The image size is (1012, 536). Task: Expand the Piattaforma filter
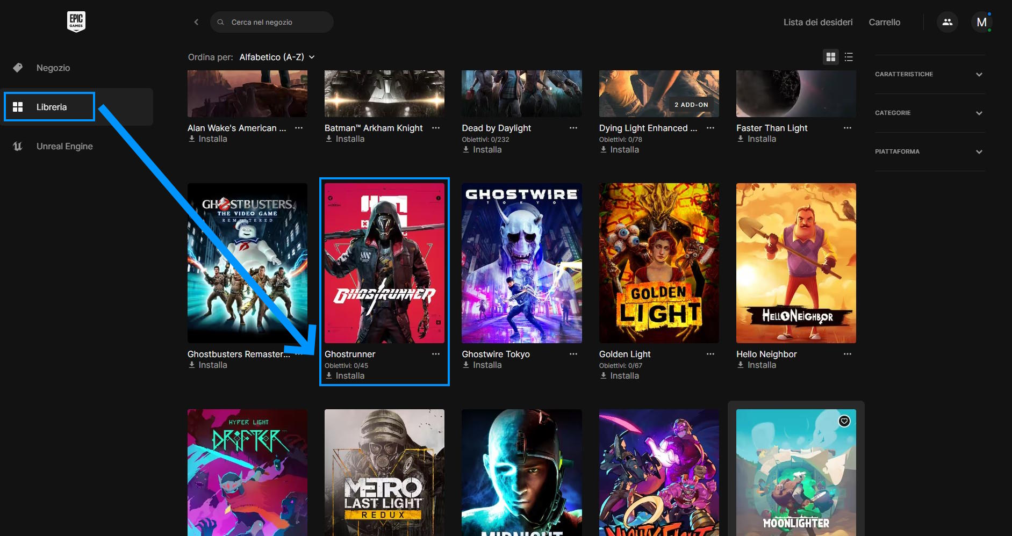pos(930,151)
